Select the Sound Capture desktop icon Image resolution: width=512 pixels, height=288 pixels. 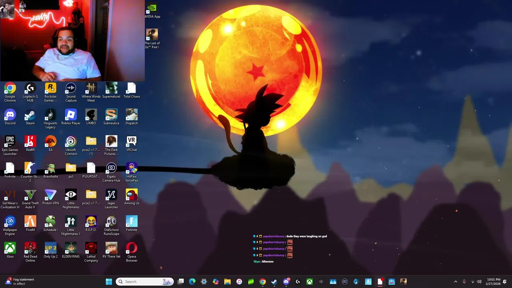[x=71, y=92]
